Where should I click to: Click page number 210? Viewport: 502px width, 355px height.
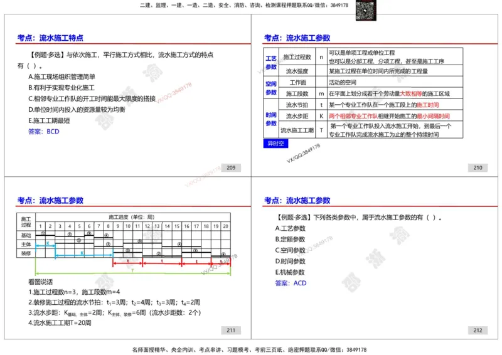478,167
